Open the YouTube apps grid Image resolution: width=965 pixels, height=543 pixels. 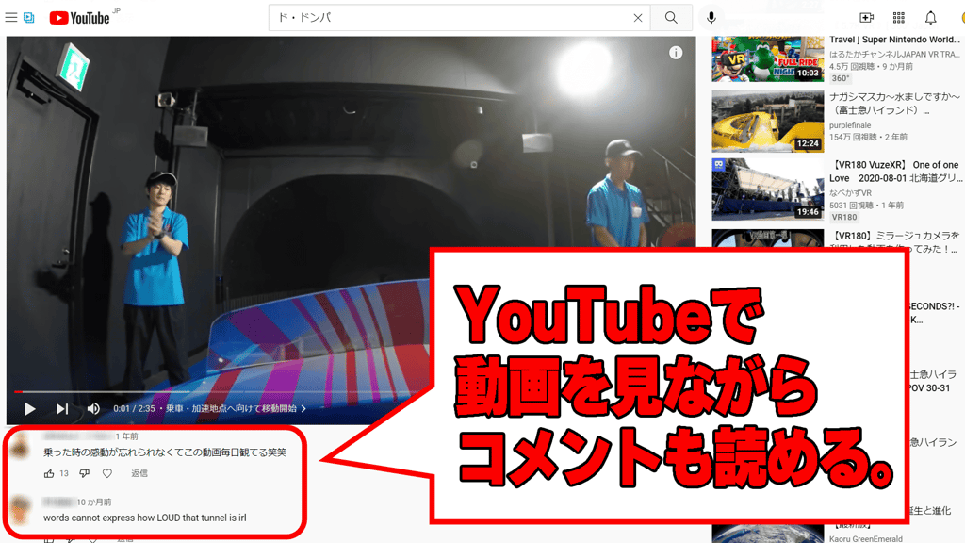coord(898,18)
